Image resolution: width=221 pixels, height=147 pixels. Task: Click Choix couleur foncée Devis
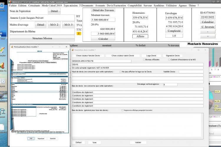coord(88,56)
